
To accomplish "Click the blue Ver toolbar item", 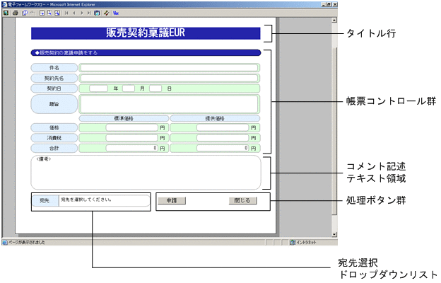I will click(x=116, y=13).
